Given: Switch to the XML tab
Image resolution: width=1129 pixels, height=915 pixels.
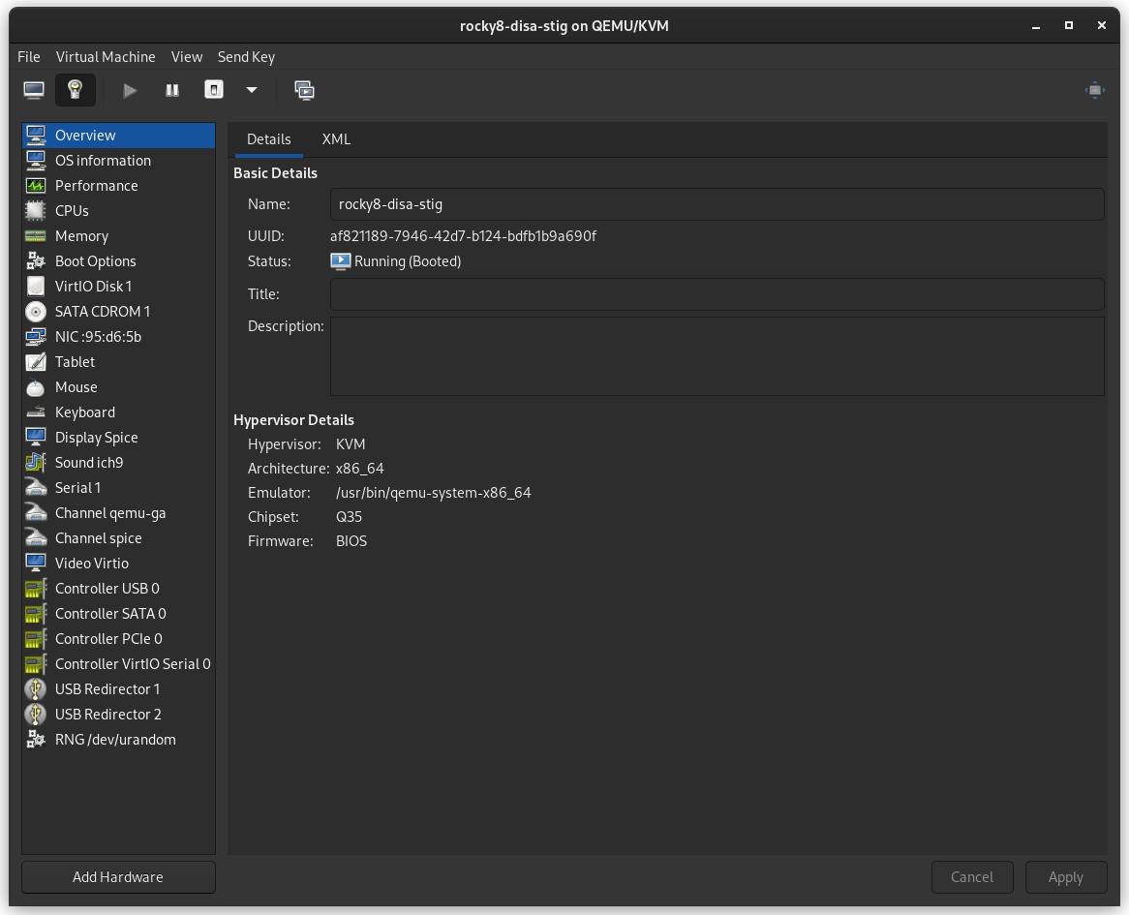Looking at the screenshot, I should pyautogui.click(x=336, y=138).
